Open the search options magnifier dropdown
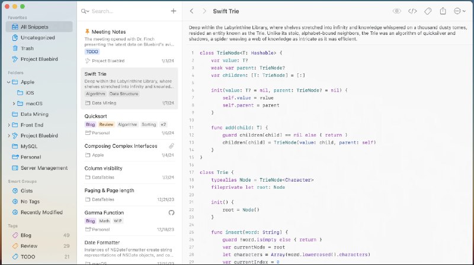The width and height of the screenshot is (474, 265). tap(86, 11)
